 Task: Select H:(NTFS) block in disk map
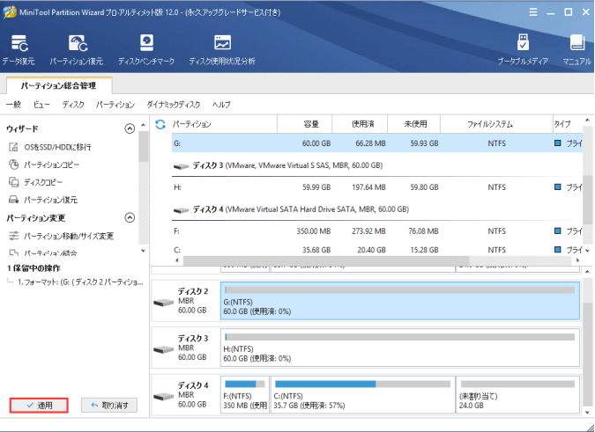coord(400,348)
